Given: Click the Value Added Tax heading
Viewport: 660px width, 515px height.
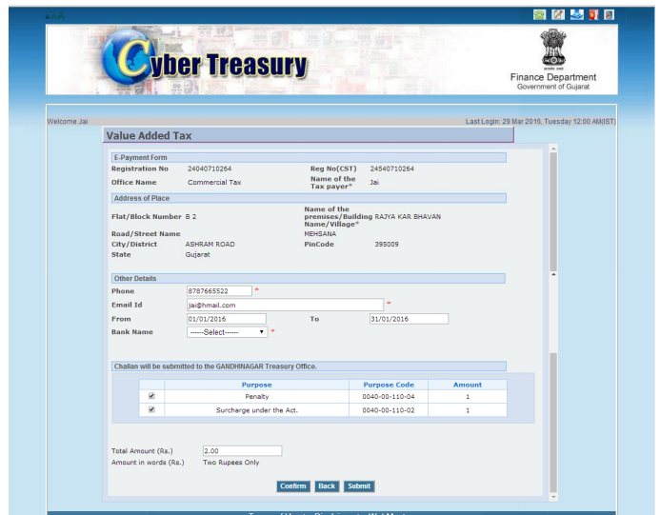Looking at the screenshot, I should [149, 135].
